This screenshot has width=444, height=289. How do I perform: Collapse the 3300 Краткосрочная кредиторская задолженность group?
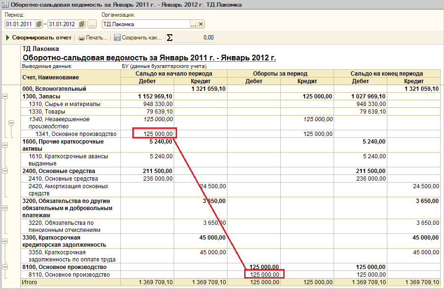[5, 241]
